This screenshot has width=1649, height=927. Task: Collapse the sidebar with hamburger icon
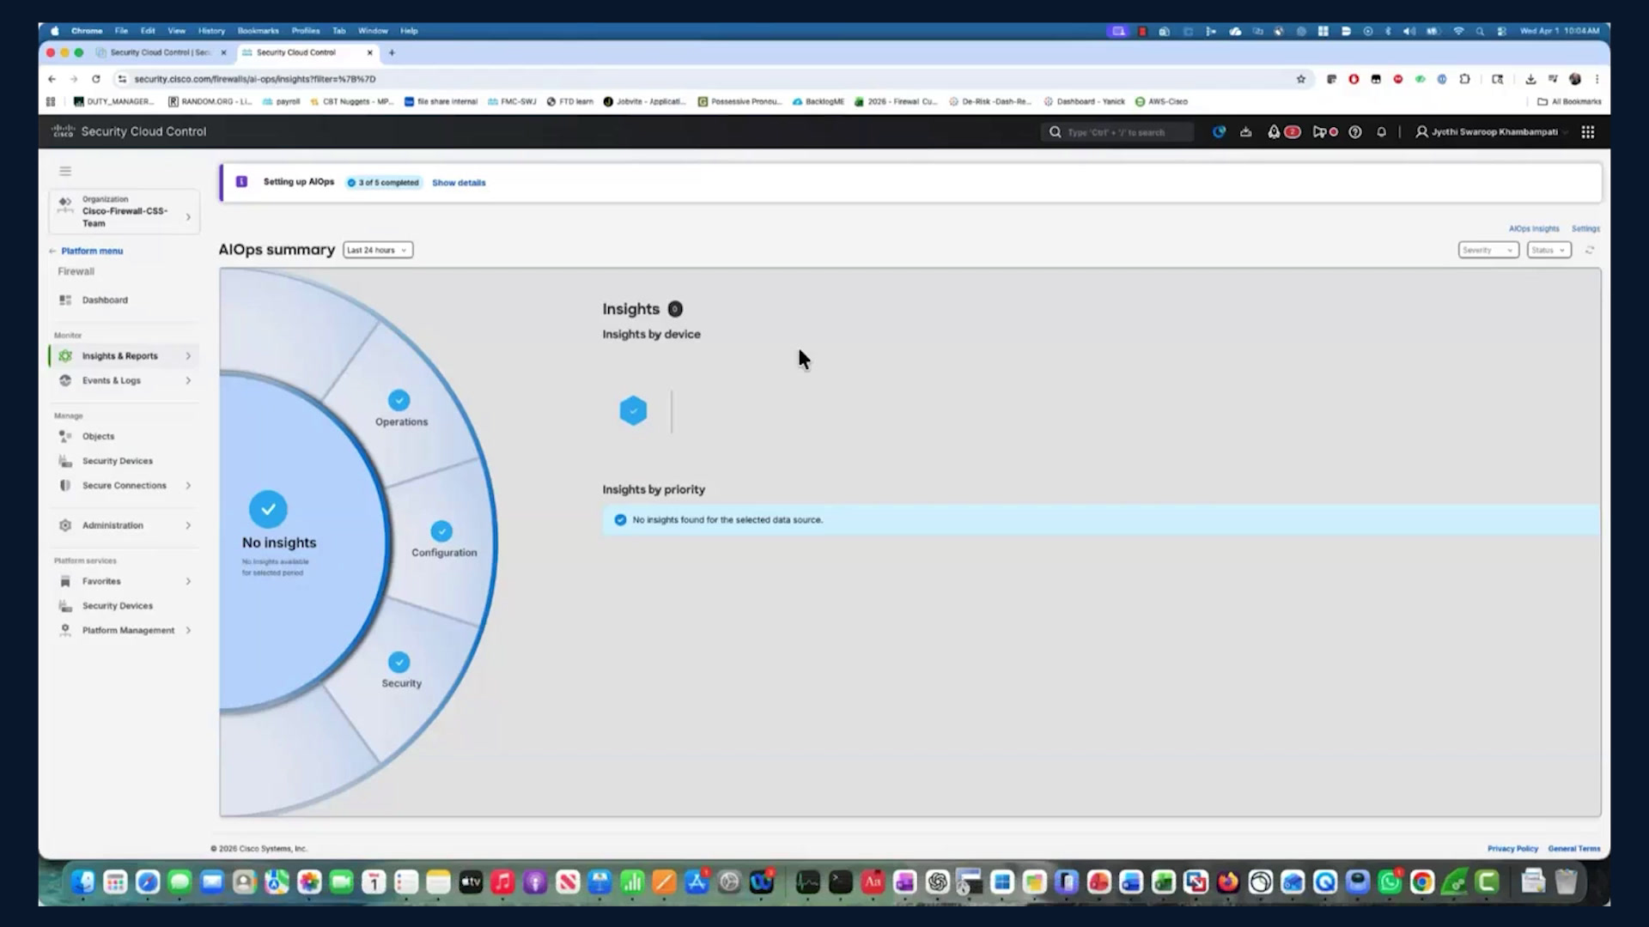[x=65, y=171]
